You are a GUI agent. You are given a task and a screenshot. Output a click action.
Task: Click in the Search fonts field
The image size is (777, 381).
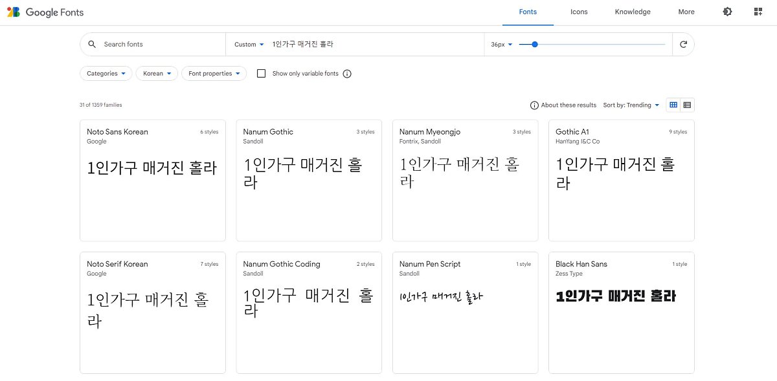coord(162,44)
